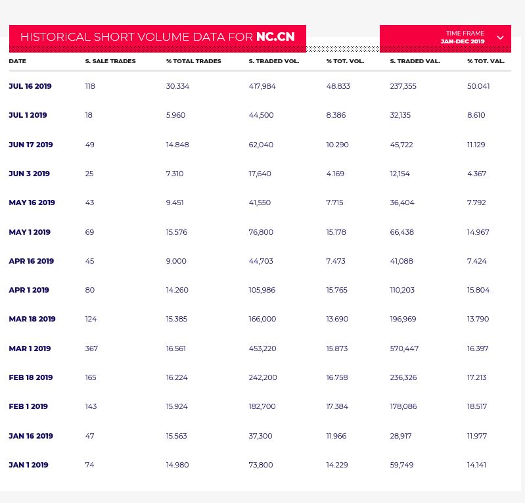Click the JAN 16 2019 date entry

(31, 436)
